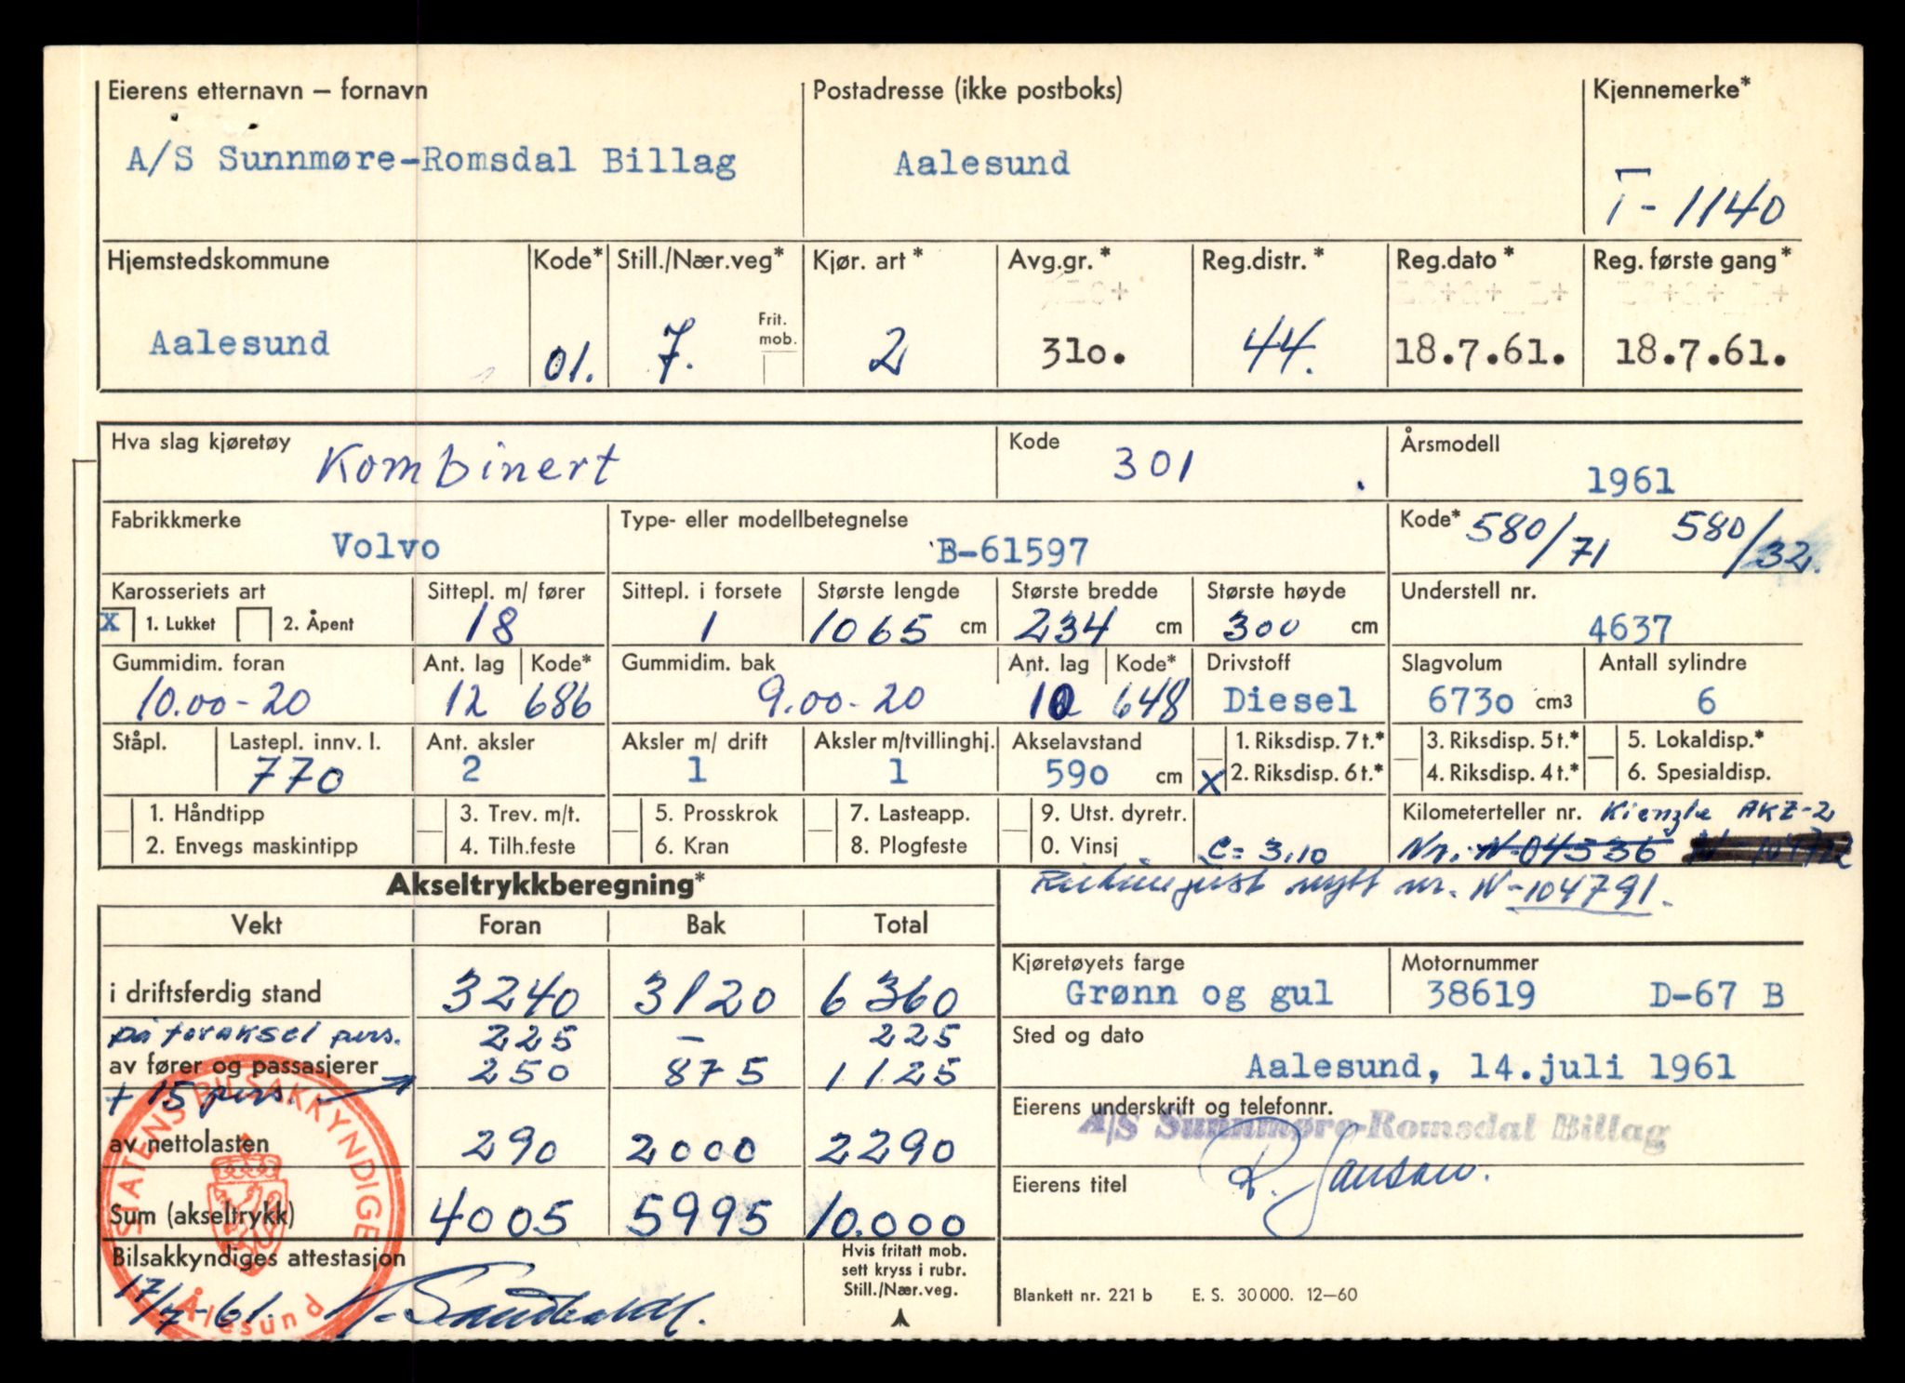Click vehicle colour 'Grønn og gul'

1199,993
